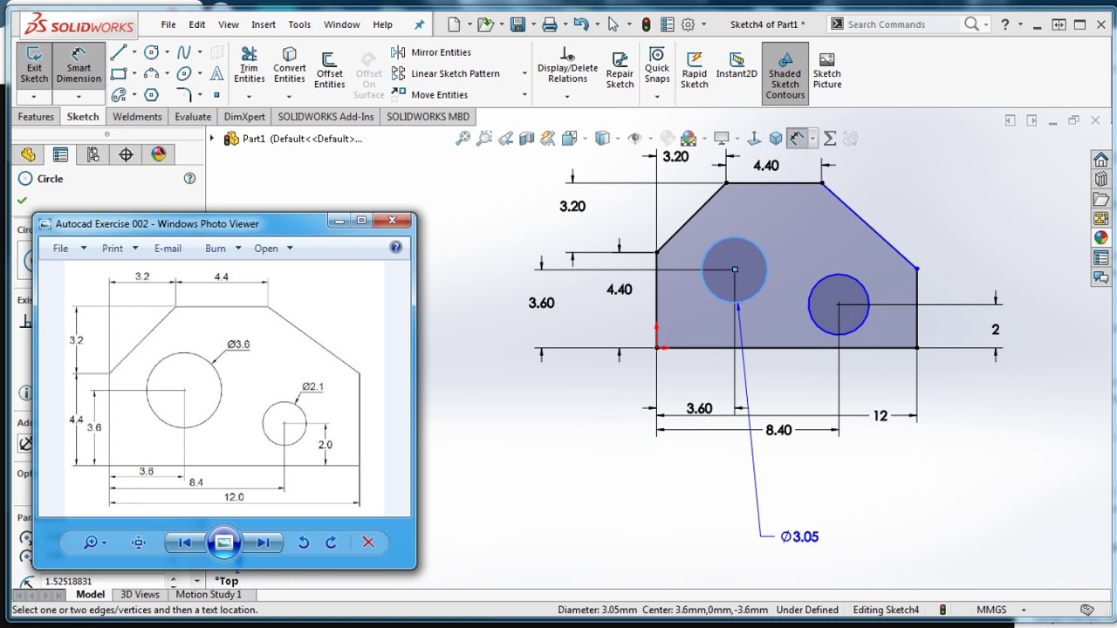Select the Corner Rectangle tool
Screen dimensions: 1117x628
pyautogui.click(x=119, y=74)
